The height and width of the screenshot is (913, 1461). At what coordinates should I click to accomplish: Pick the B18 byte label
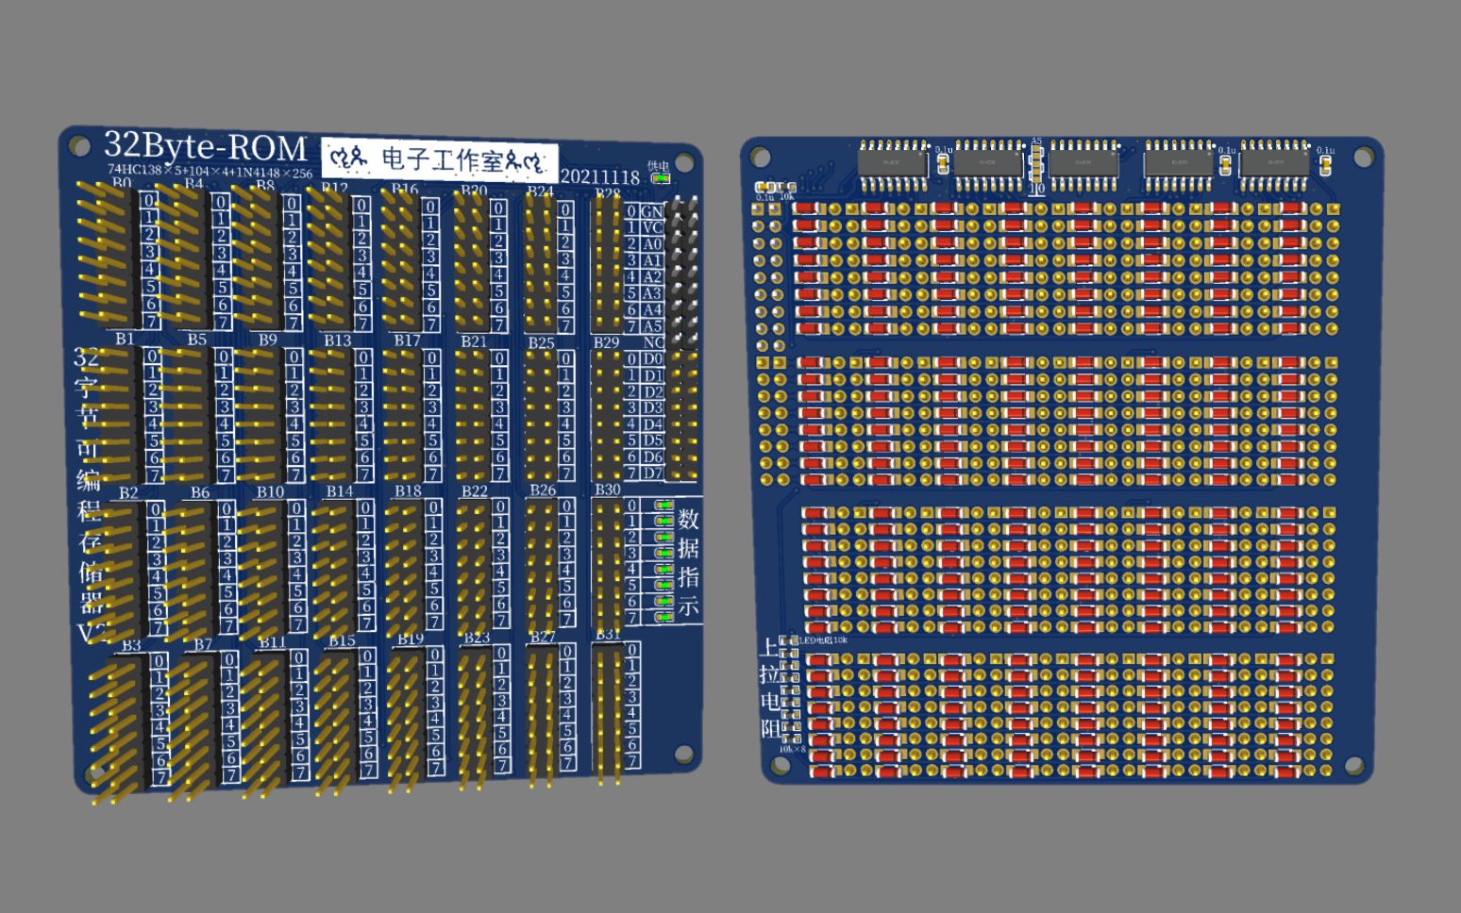408,491
